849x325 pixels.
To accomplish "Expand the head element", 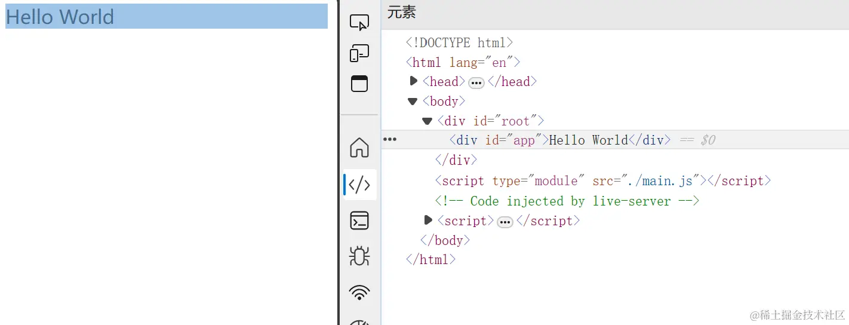I will click(413, 81).
